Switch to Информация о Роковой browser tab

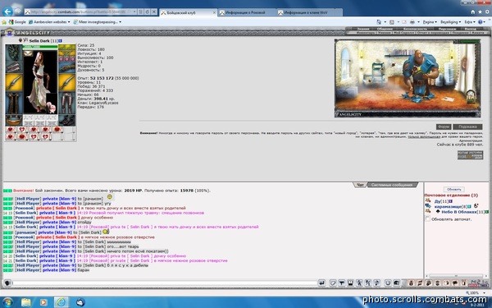(245, 12)
